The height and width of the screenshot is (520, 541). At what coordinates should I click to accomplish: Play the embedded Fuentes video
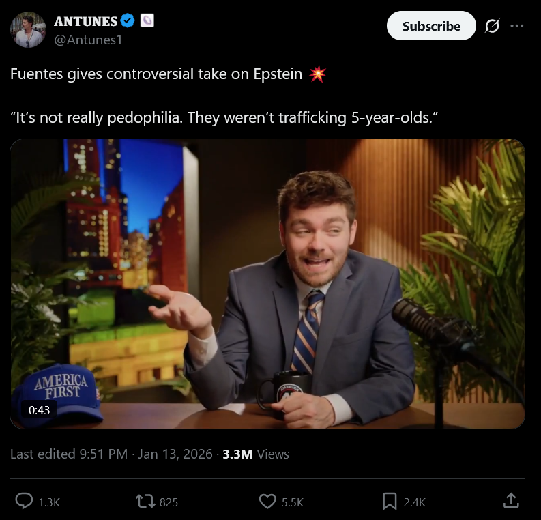click(267, 284)
